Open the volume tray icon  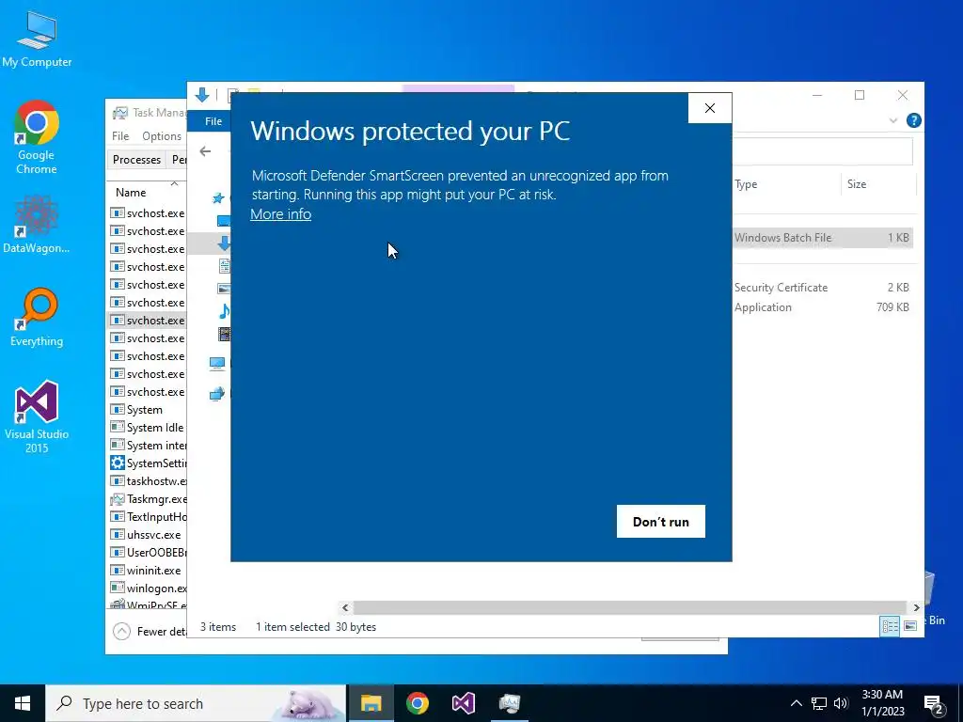[x=841, y=703]
